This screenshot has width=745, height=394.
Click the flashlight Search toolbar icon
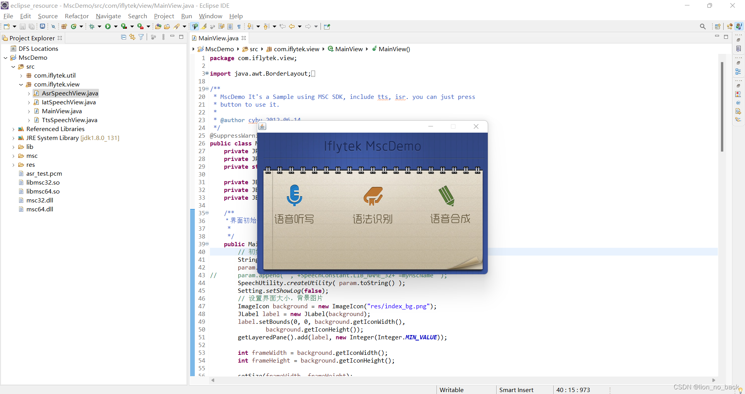point(177,26)
